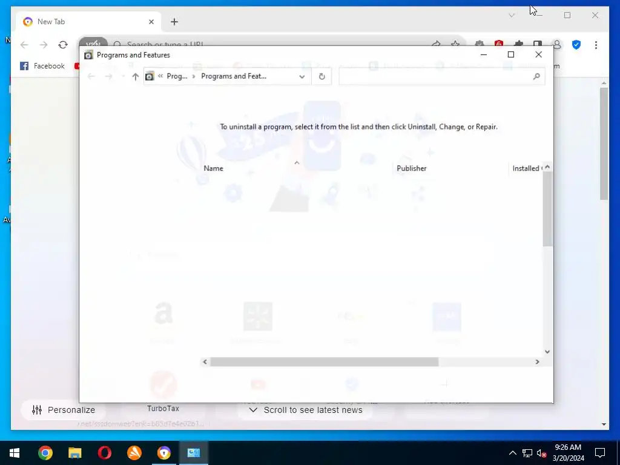Click the Personalize button on New Tab page

tap(64, 410)
